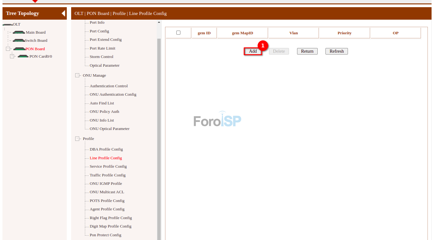Viewport: 435px width, 240px height.
Task: Click the PON Board device icon
Action: (x=19, y=49)
